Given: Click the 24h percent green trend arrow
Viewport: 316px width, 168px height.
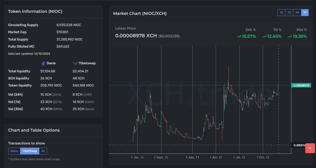Looking at the screenshot, I should [239, 37].
